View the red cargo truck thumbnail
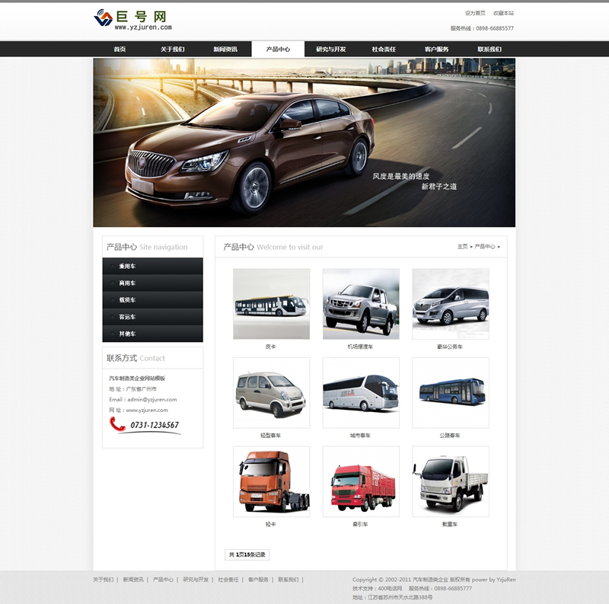Screen dimensions: 609x604 361,481
